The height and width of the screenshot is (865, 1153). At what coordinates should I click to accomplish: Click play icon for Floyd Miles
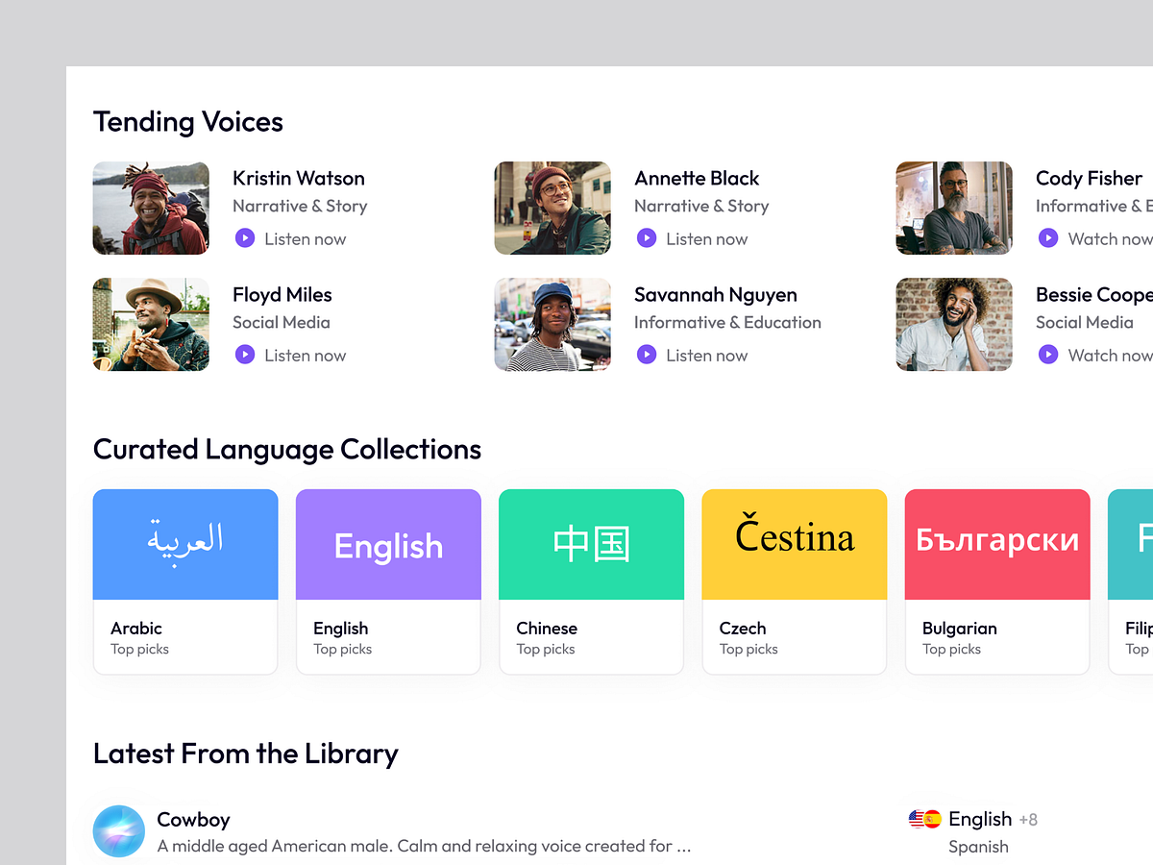click(x=245, y=355)
